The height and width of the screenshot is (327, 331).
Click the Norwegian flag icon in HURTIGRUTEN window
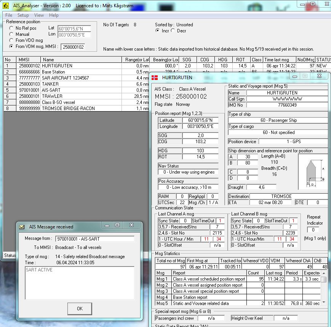click(x=155, y=77)
